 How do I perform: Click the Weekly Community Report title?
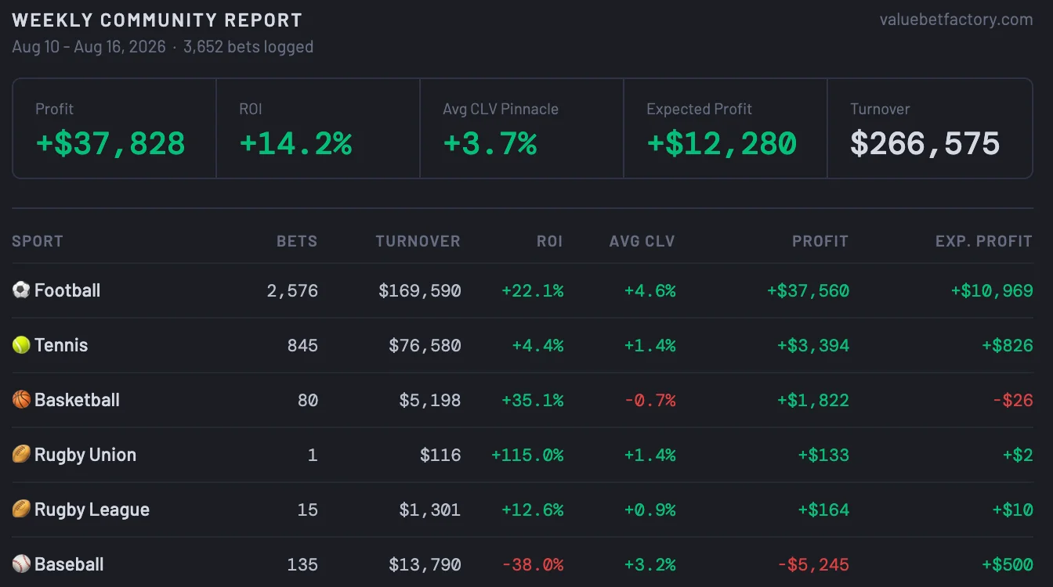tap(157, 20)
